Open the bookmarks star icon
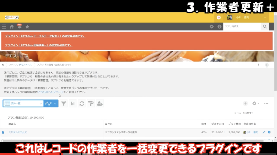 point(27,27)
